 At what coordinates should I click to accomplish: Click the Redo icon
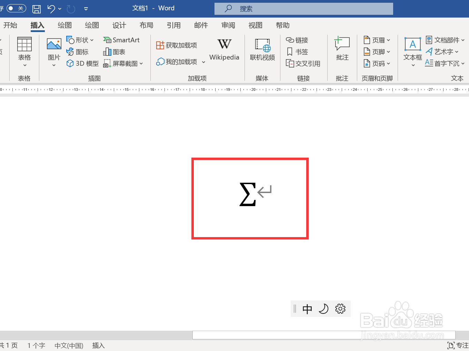click(71, 9)
